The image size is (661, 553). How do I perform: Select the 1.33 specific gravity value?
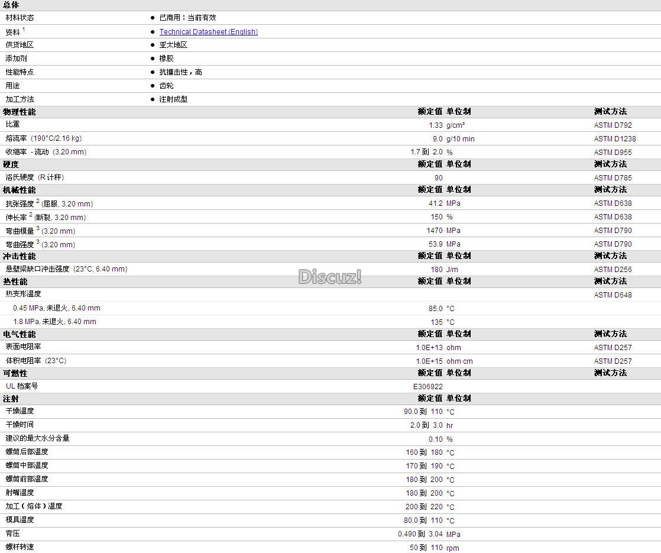click(x=436, y=125)
